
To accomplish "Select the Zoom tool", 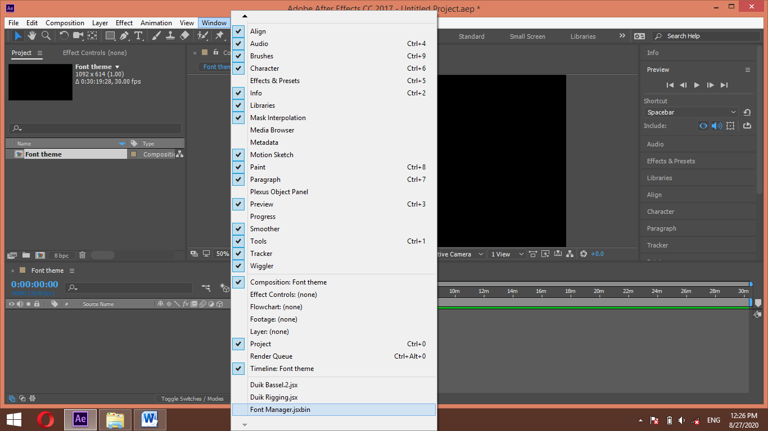I will click(x=46, y=35).
